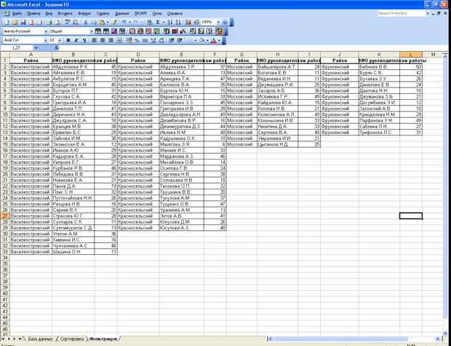This screenshot has height=346, width=451.
Task: Expand the Общий topic dropdown
Action: tap(92, 31)
